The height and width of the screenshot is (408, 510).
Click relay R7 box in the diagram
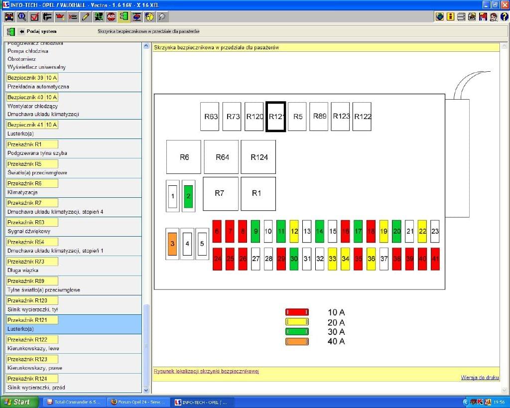221,194
